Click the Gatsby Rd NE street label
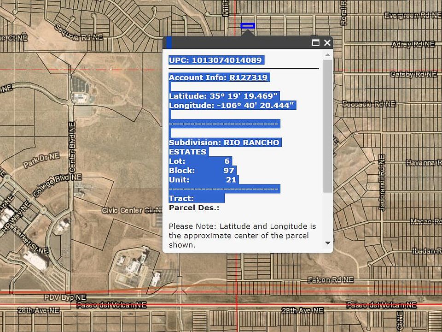442x332 pixels. tap(413, 74)
